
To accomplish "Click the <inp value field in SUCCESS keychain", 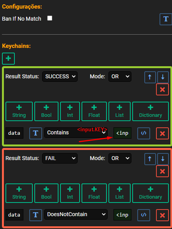I will pos(122,133).
